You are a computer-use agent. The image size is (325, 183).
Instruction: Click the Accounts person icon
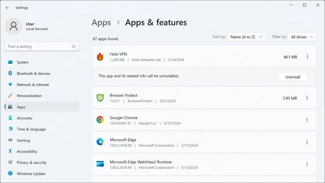(x=10, y=118)
